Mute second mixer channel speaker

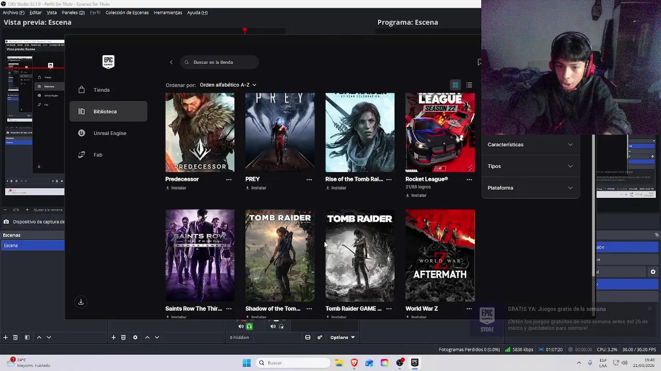coord(273,326)
